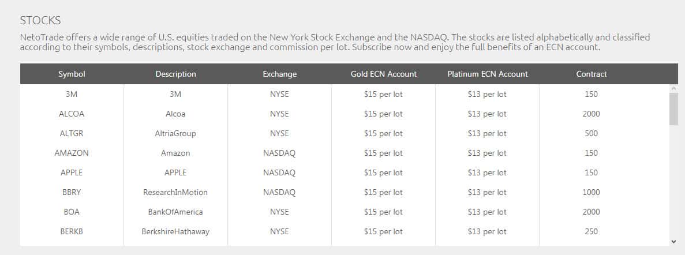Select the BBRY symbol cell
Viewport: 685px width, 255px height.
[x=72, y=192]
